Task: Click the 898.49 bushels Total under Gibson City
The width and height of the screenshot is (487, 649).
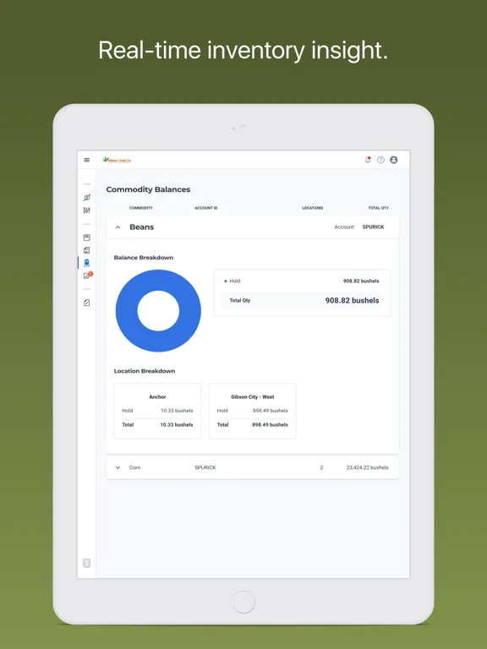Action: pyautogui.click(x=270, y=425)
